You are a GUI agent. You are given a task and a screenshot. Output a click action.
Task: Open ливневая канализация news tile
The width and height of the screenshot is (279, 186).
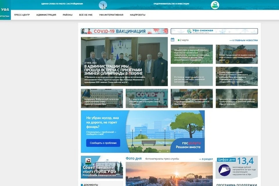(x=192, y=76)
